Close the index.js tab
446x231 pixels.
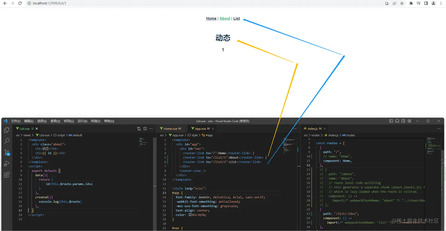point(325,129)
